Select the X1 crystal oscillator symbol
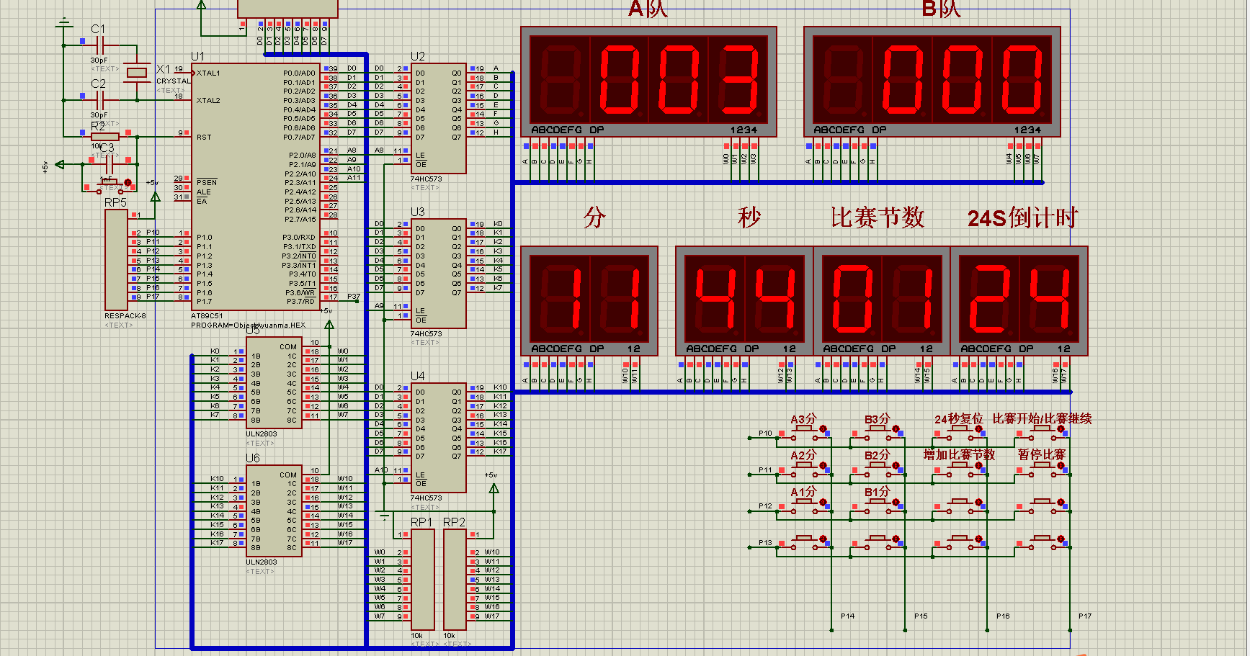The width and height of the screenshot is (1250, 656). click(136, 72)
